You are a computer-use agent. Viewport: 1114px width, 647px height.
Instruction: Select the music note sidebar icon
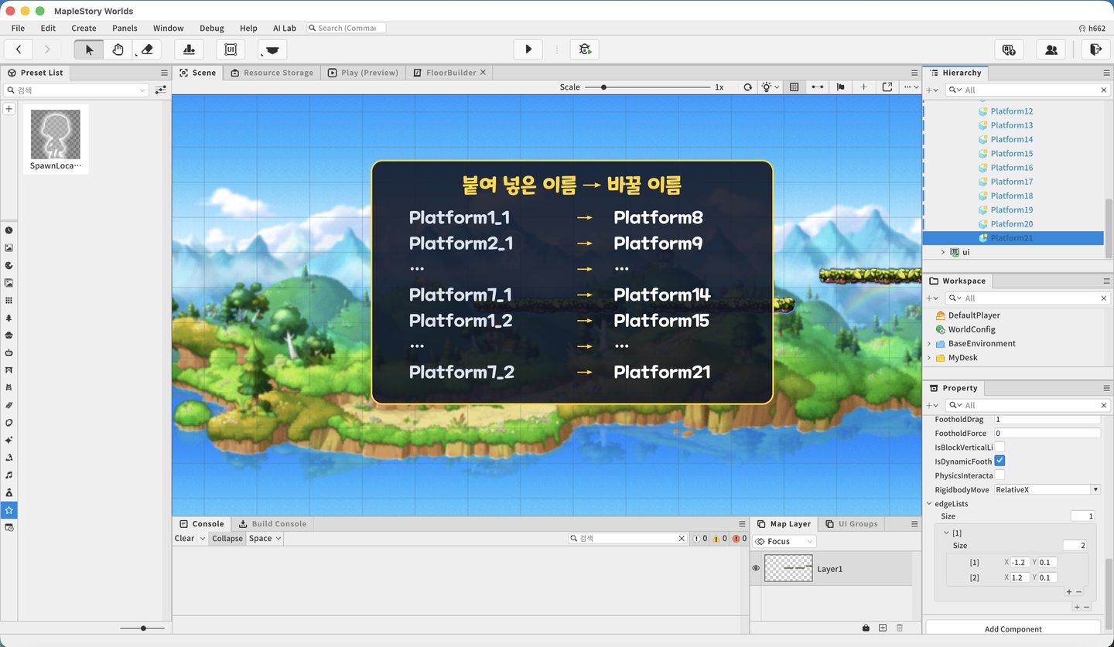point(9,475)
